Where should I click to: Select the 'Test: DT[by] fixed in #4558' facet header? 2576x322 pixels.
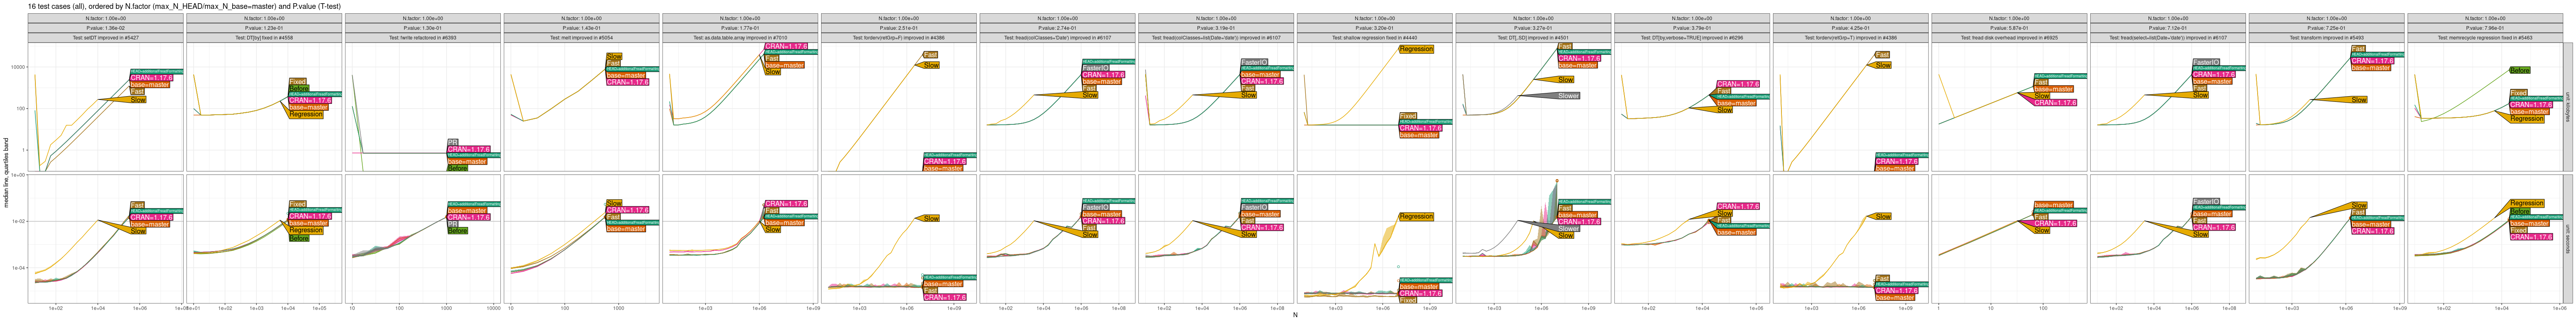coord(264,38)
